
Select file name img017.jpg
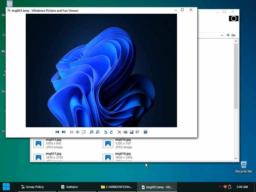53,154
